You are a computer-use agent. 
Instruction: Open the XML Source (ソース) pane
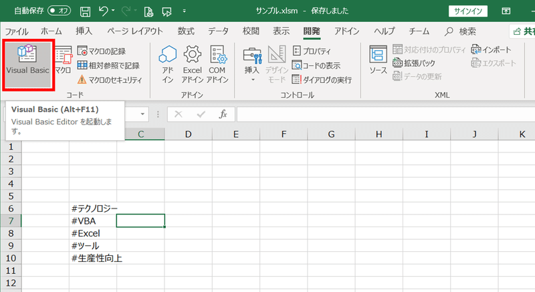378,60
